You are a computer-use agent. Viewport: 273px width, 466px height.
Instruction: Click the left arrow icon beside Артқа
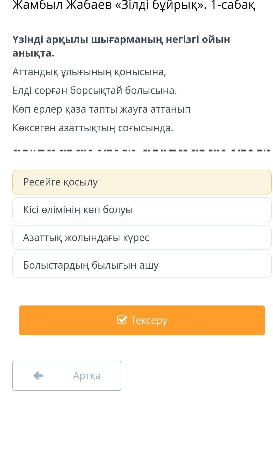(38, 375)
